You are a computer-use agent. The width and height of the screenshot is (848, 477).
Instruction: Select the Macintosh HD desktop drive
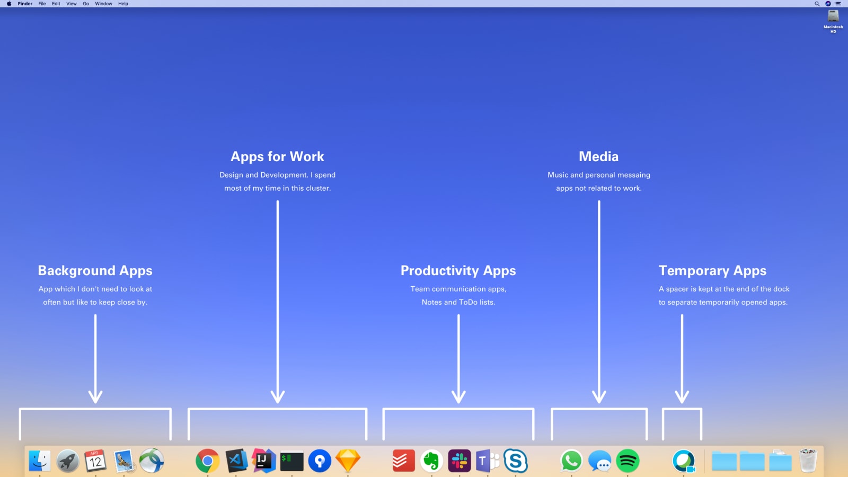point(833,22)
